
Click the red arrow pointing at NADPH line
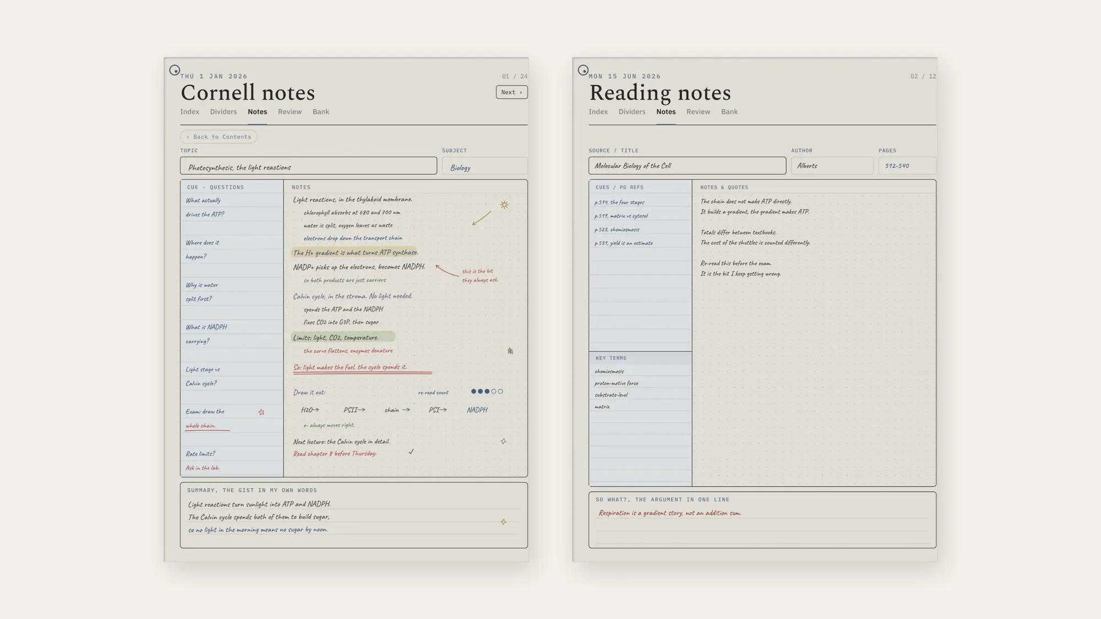[447, 270]
